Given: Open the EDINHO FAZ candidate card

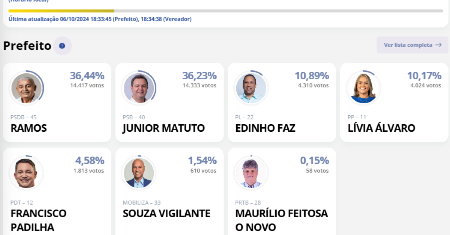Looking at the screenshot, I should tap(282, 112).
